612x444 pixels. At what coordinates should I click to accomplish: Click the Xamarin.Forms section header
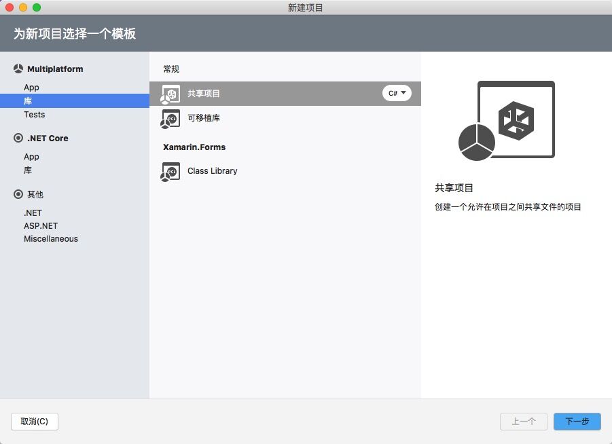tap(194, 147)
